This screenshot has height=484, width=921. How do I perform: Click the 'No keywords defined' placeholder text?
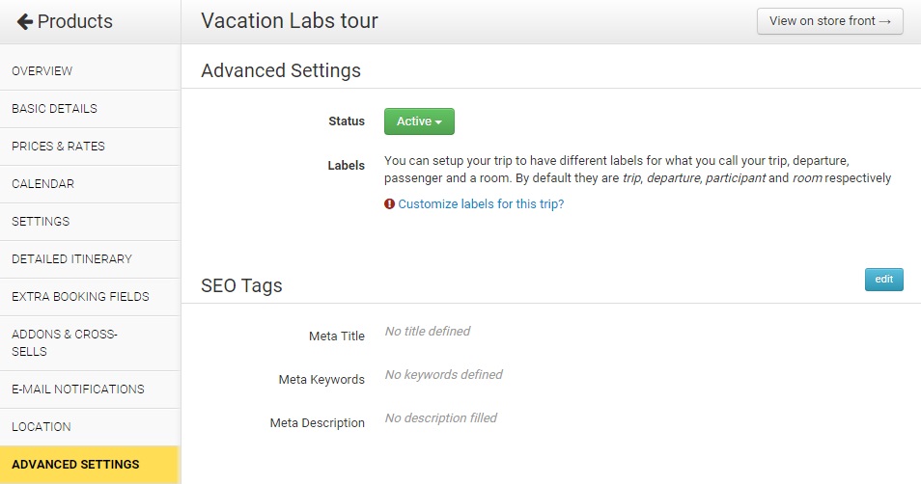(443, 374)
